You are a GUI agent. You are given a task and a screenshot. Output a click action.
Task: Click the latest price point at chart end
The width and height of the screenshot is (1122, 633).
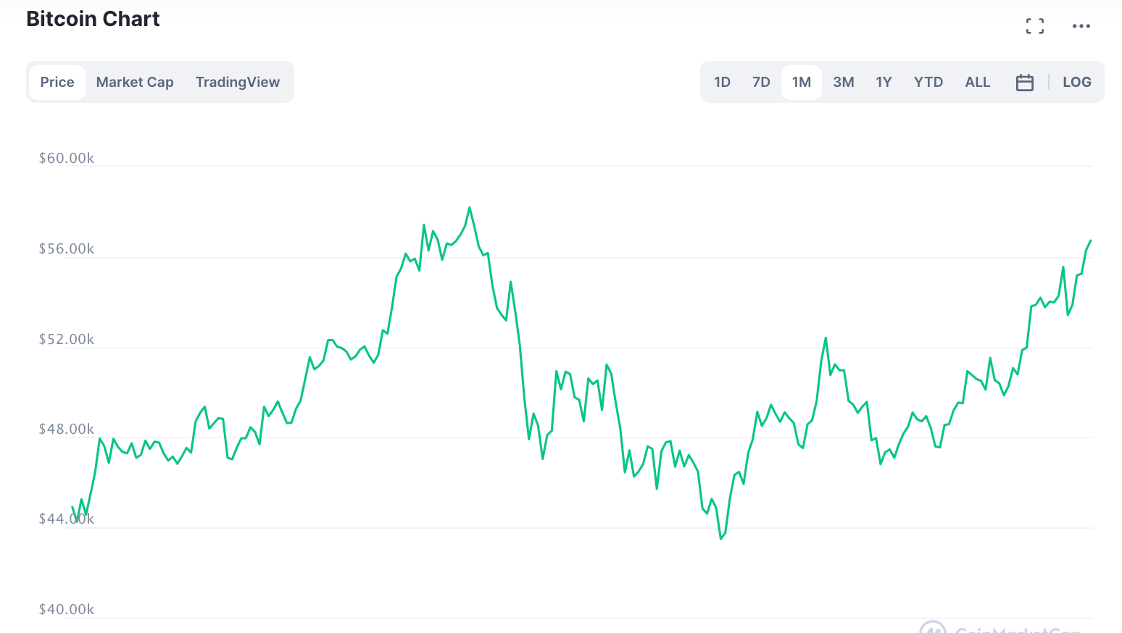(x=1090, y=241)
